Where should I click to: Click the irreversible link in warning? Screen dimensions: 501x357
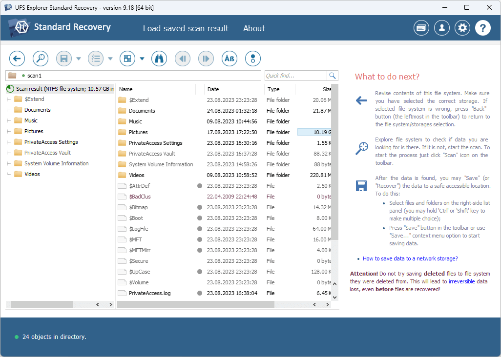pyautogui.click(x=461, y=281)
